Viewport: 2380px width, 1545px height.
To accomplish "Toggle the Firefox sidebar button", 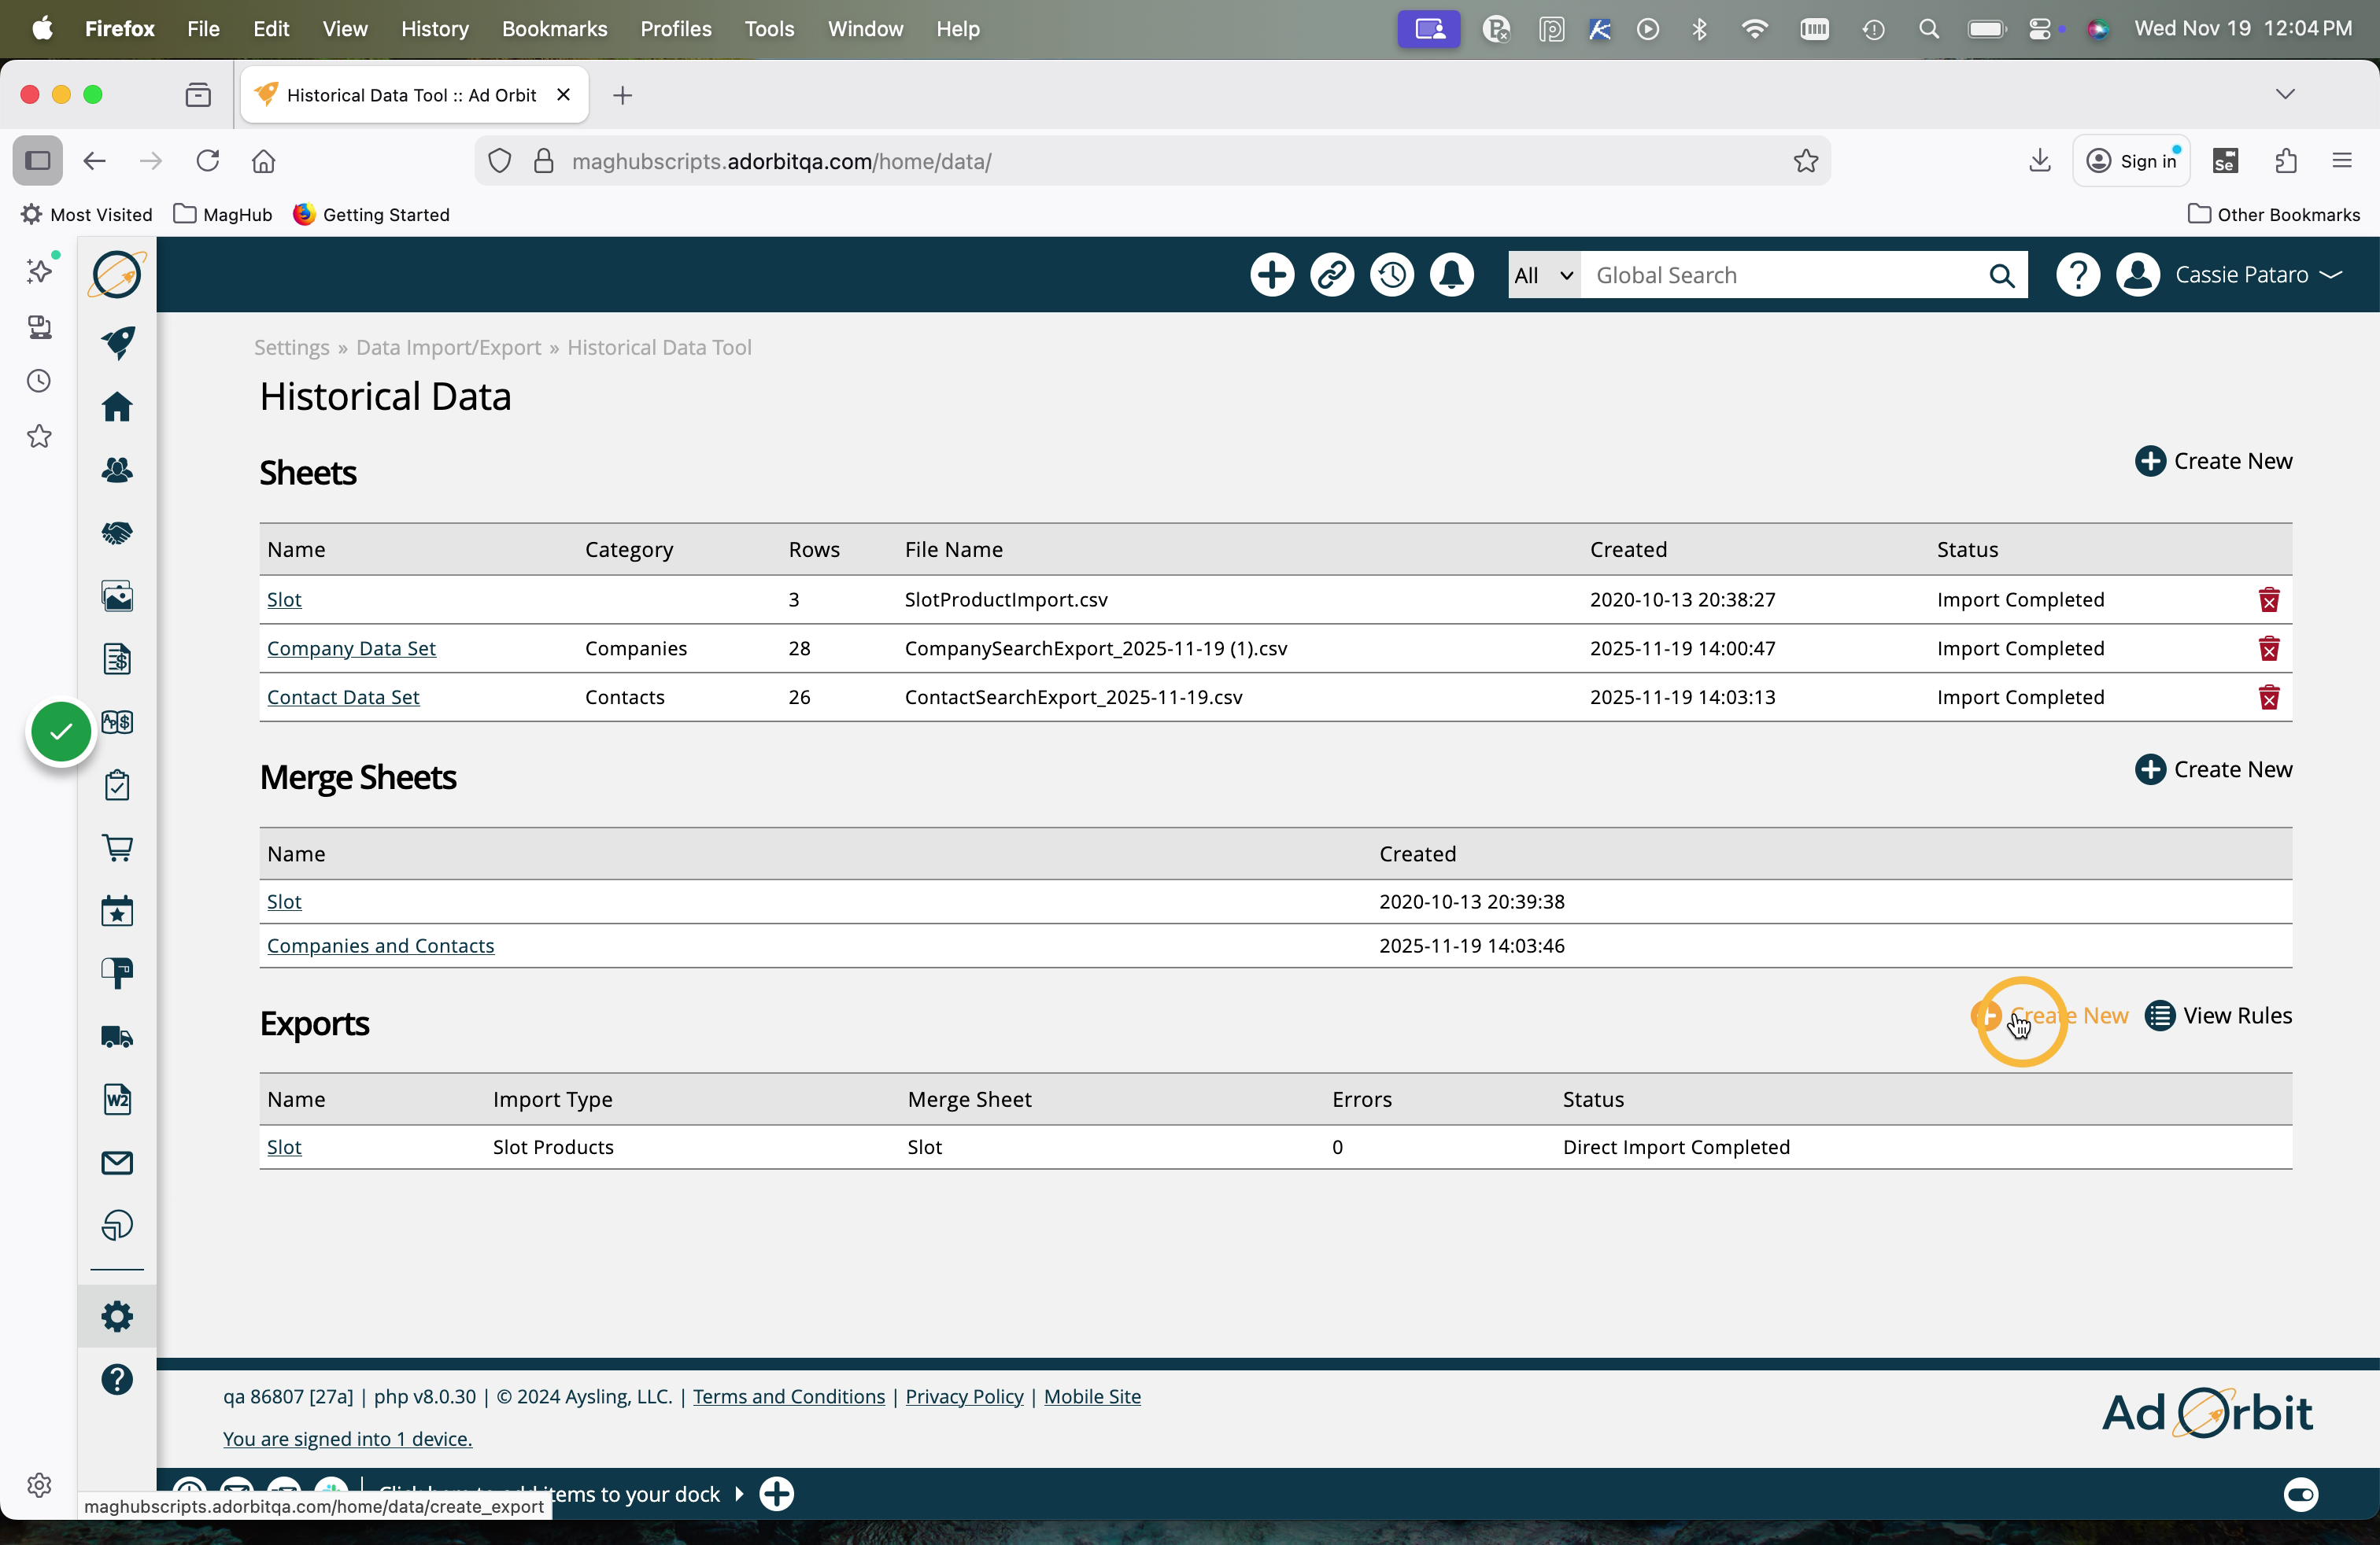I will pos(38,161).
